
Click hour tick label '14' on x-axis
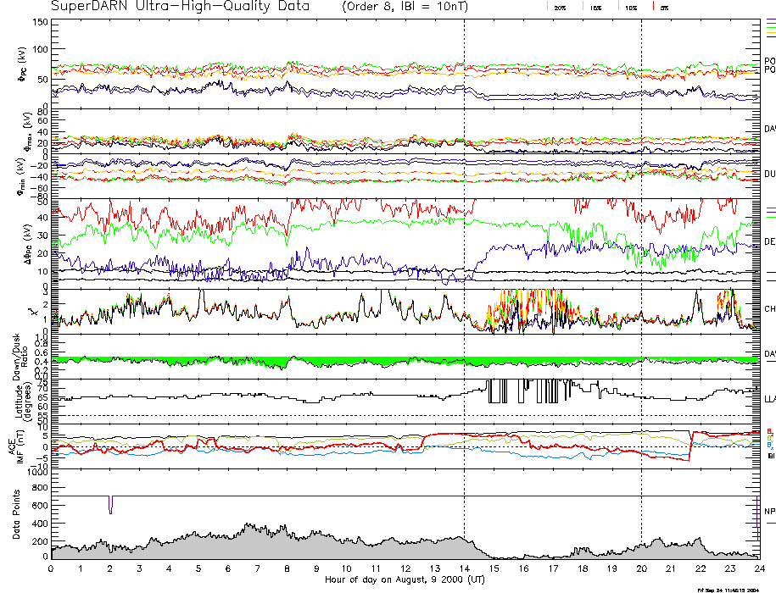pyautogui.click(x=464, y=568)
